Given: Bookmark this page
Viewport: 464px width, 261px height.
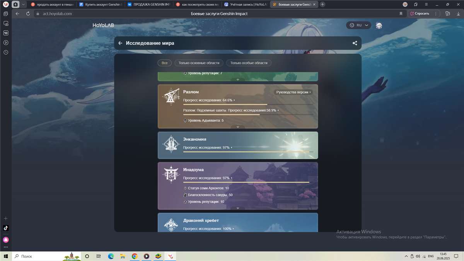Looking at the screenshot, I should coord(401,14).
